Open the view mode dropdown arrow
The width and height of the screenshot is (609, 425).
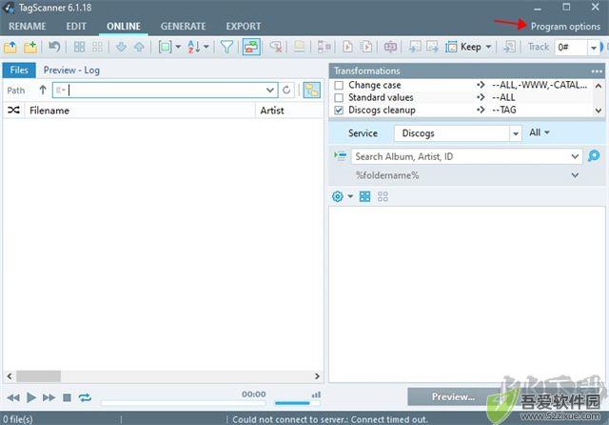pyautogui.click(x=178, y=47)
